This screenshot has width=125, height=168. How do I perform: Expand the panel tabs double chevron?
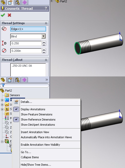[47, 80]
